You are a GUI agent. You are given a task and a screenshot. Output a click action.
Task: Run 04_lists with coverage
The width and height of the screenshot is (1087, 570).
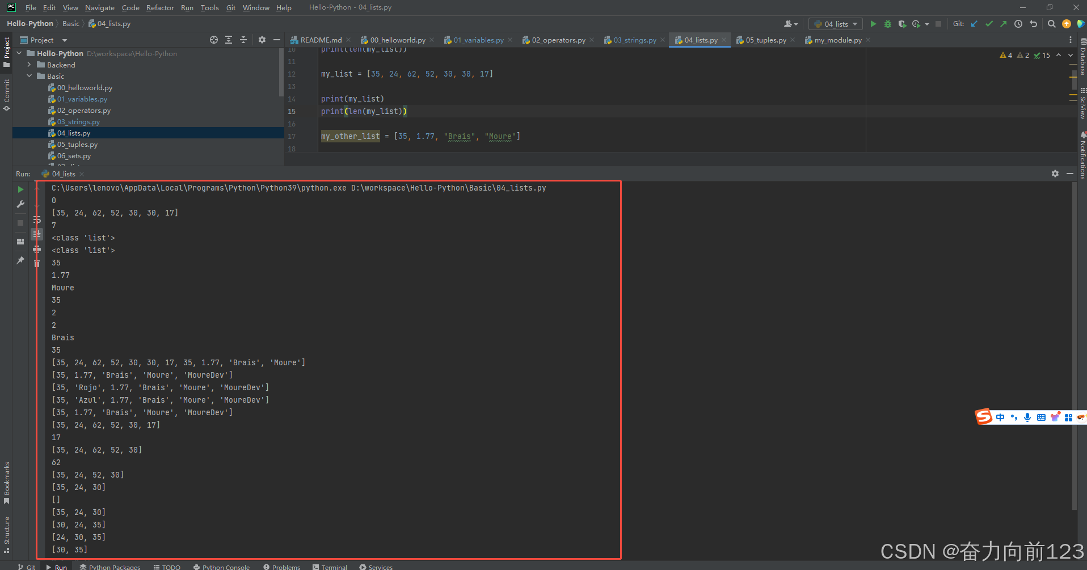click(902, 24)
